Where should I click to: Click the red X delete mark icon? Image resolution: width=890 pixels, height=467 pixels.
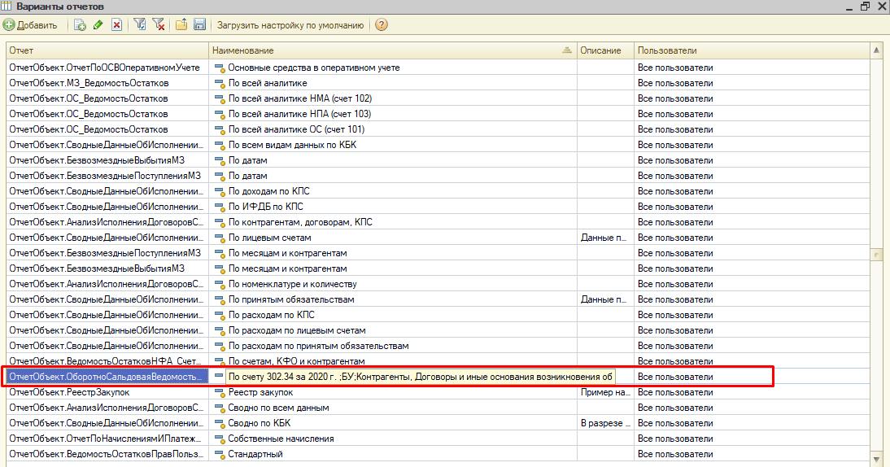[117, 25]
